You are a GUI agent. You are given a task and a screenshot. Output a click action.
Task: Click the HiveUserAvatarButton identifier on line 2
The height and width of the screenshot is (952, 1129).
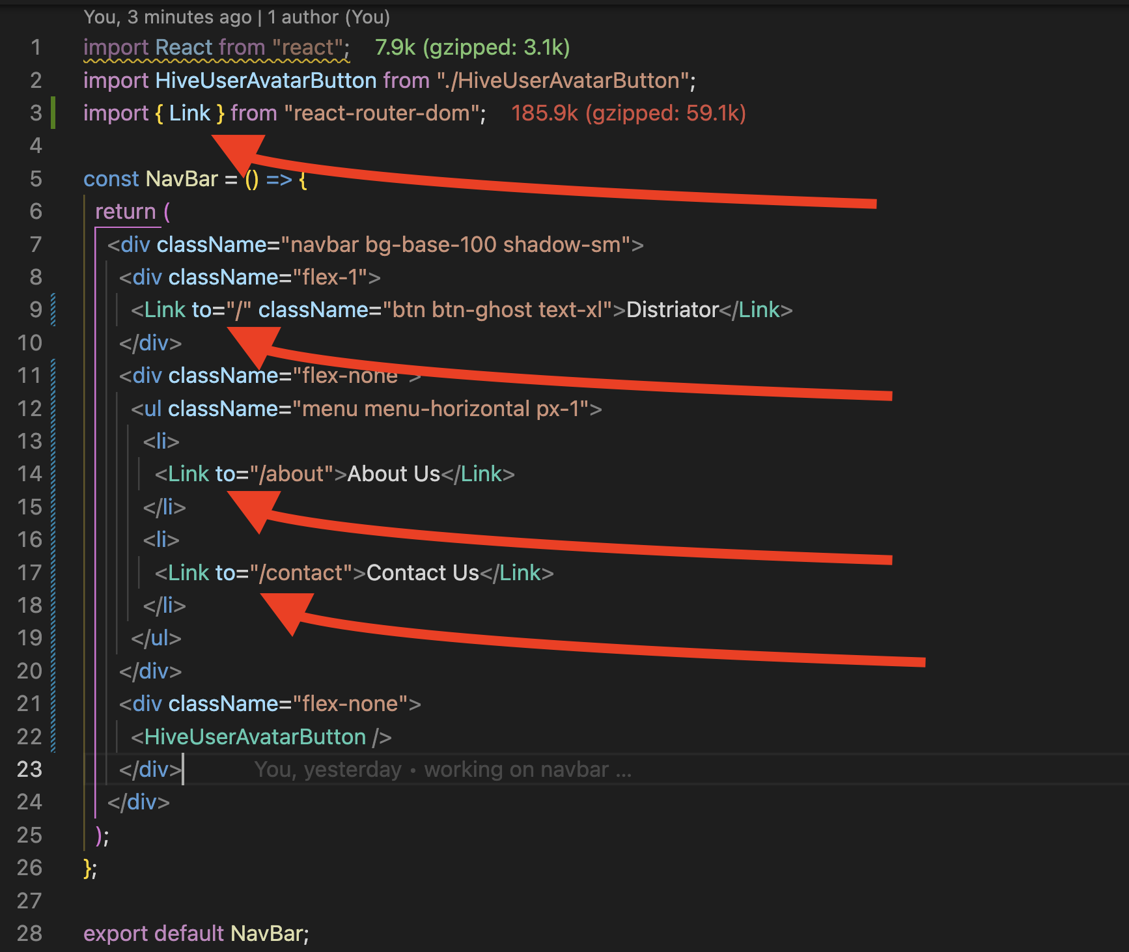click(x=266, y=81)
